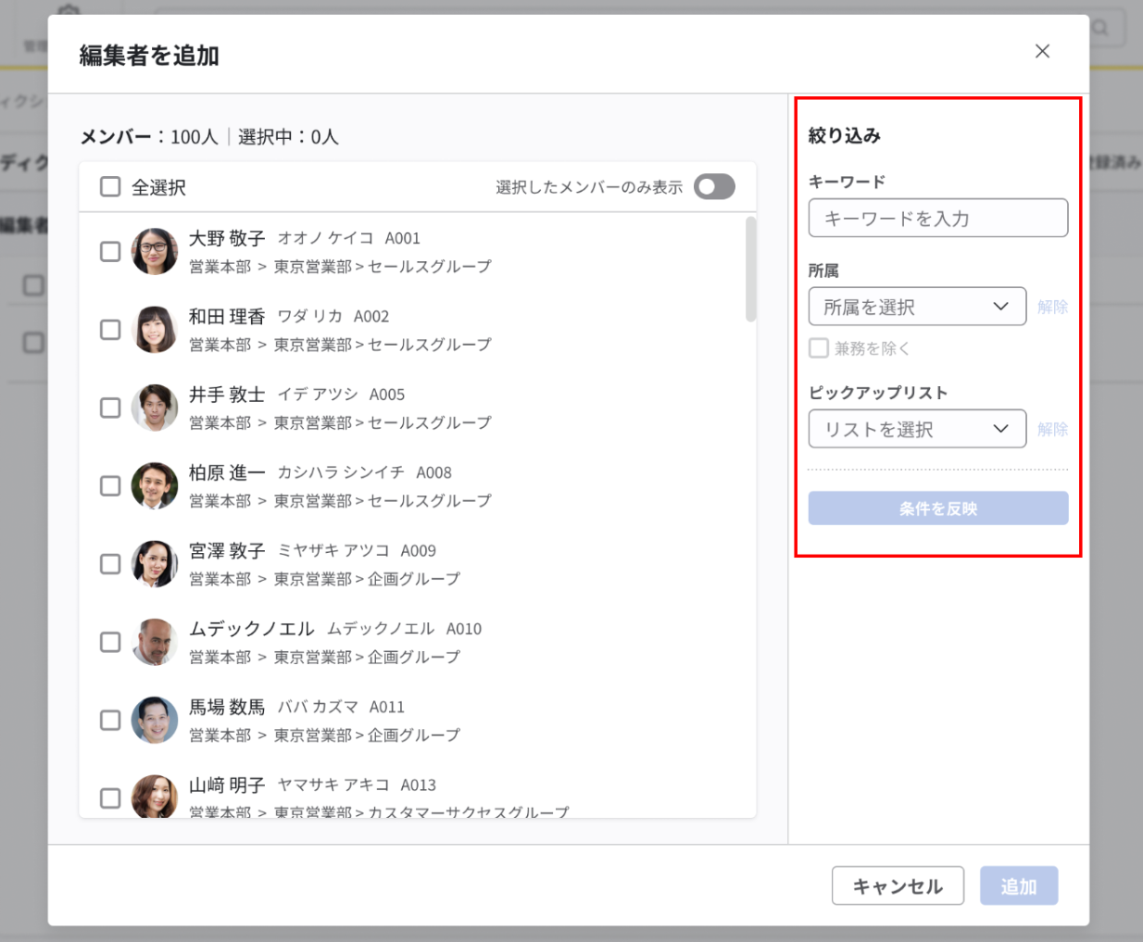Click 解除 beside the ピックアップリスト dropdown
Image resolution: width=1143 pixels, height=942 pixels.
click(1054, 428)
